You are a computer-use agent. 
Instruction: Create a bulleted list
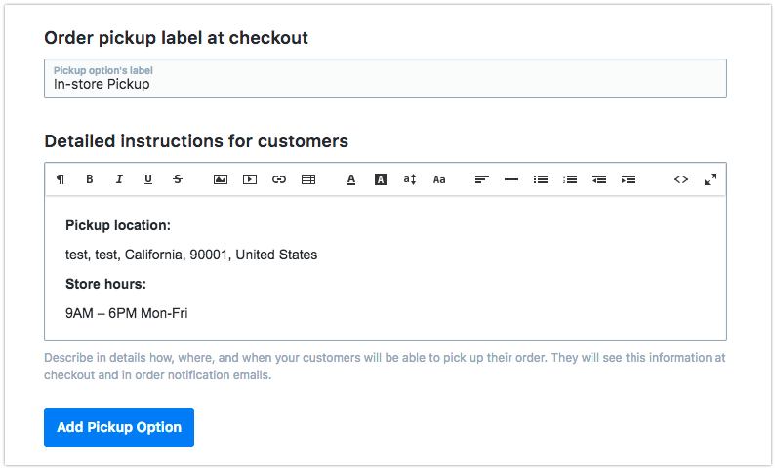[541, 179]
